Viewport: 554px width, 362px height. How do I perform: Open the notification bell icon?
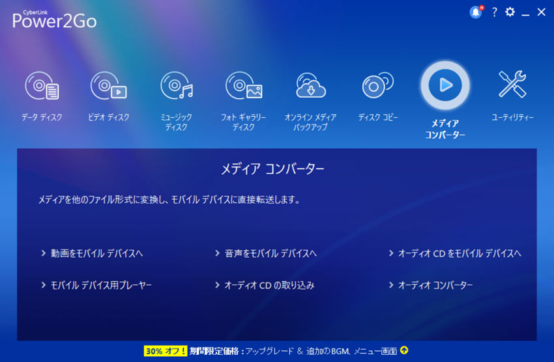coord(476,12)
